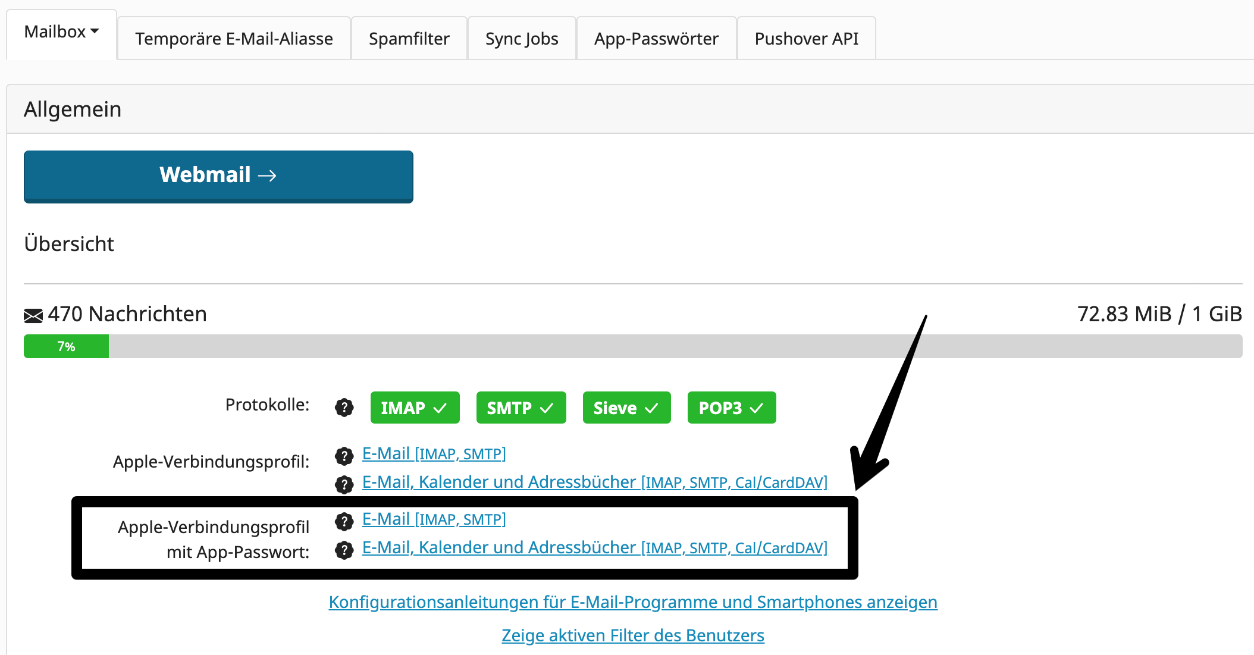Click Zeige aktiven Filter des Benutzers link

click(632, 635)
